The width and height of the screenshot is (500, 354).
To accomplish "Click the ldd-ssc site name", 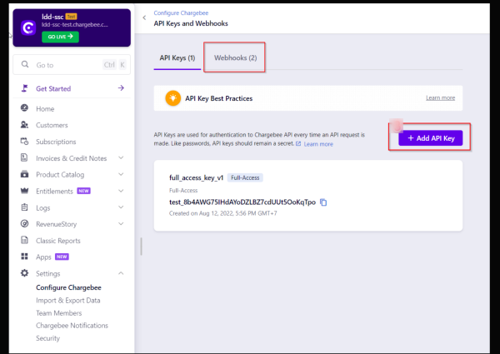I will click(52, 17).
